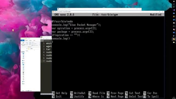Click Pin to Quick access in Explorer ribbon
The height and width of the screenshot is (99, 176).
point(23,44)
